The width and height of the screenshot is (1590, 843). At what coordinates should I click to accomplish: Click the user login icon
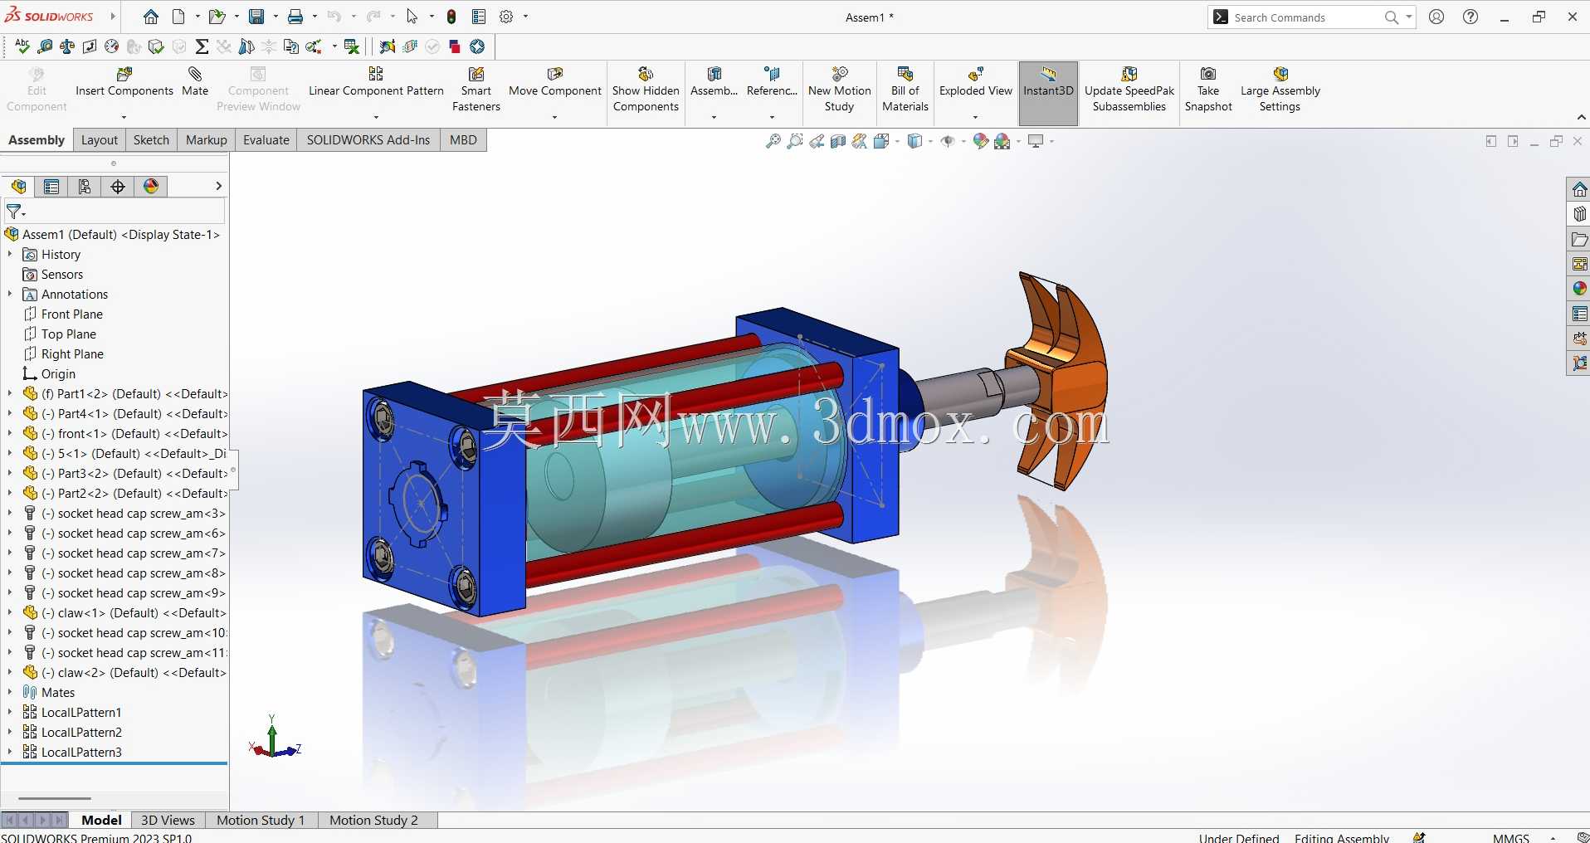[x=1436, y=17]
